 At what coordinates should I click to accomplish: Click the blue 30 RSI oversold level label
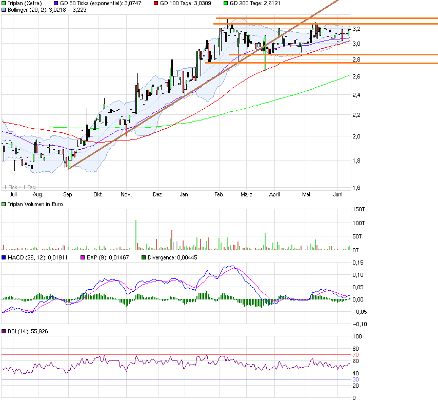356,379
